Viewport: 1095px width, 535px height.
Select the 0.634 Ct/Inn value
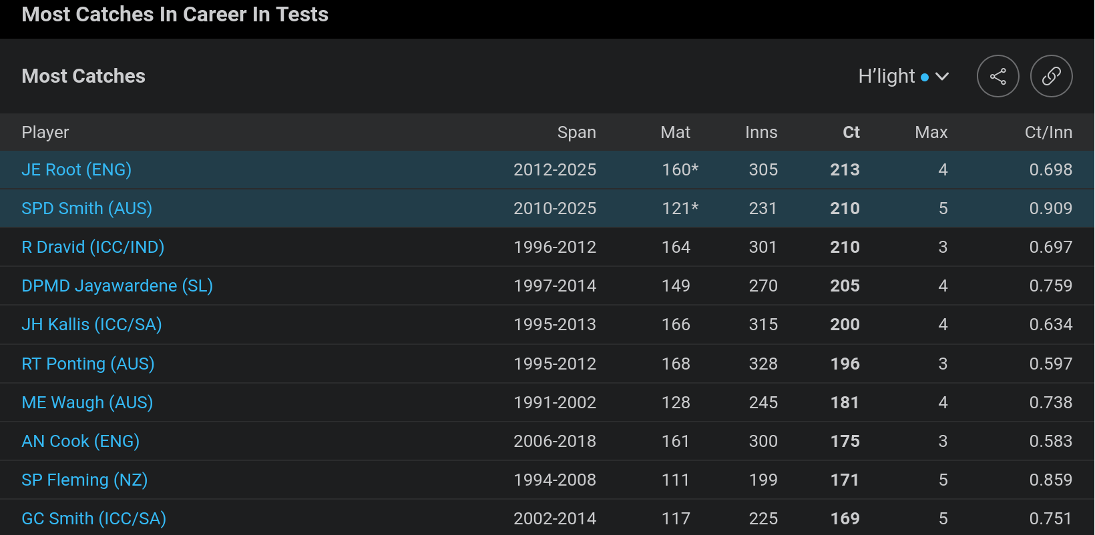click(1051, 324)
